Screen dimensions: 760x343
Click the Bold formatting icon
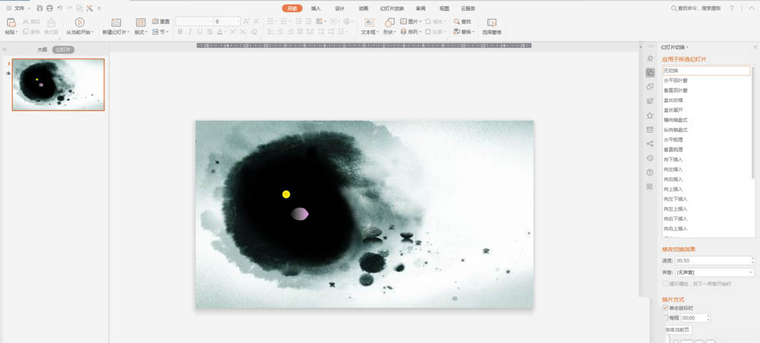(x=180, y=32)
